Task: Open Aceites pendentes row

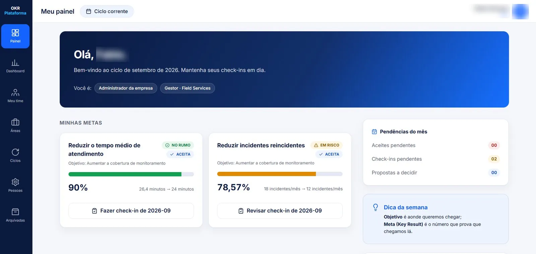Action: pyautogui.click(x=435, y=145)
